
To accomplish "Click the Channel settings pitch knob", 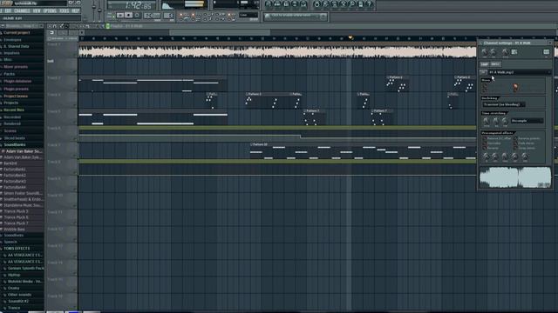I will coord(505,52).
